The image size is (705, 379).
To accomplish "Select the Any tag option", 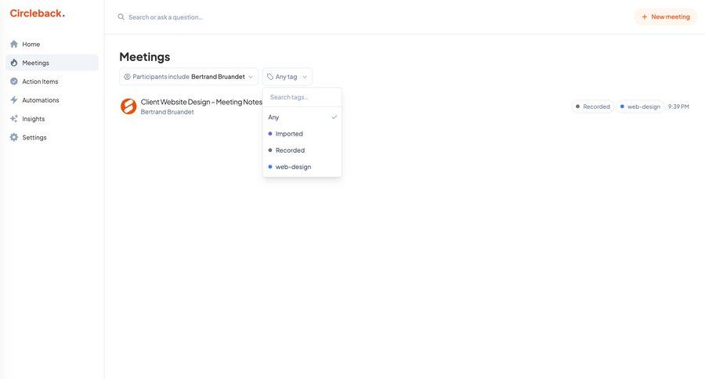I will [302, 117].
